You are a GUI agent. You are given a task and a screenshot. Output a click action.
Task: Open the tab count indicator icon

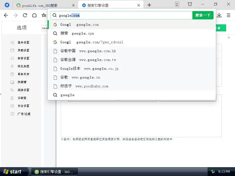[x=177, y=4]
